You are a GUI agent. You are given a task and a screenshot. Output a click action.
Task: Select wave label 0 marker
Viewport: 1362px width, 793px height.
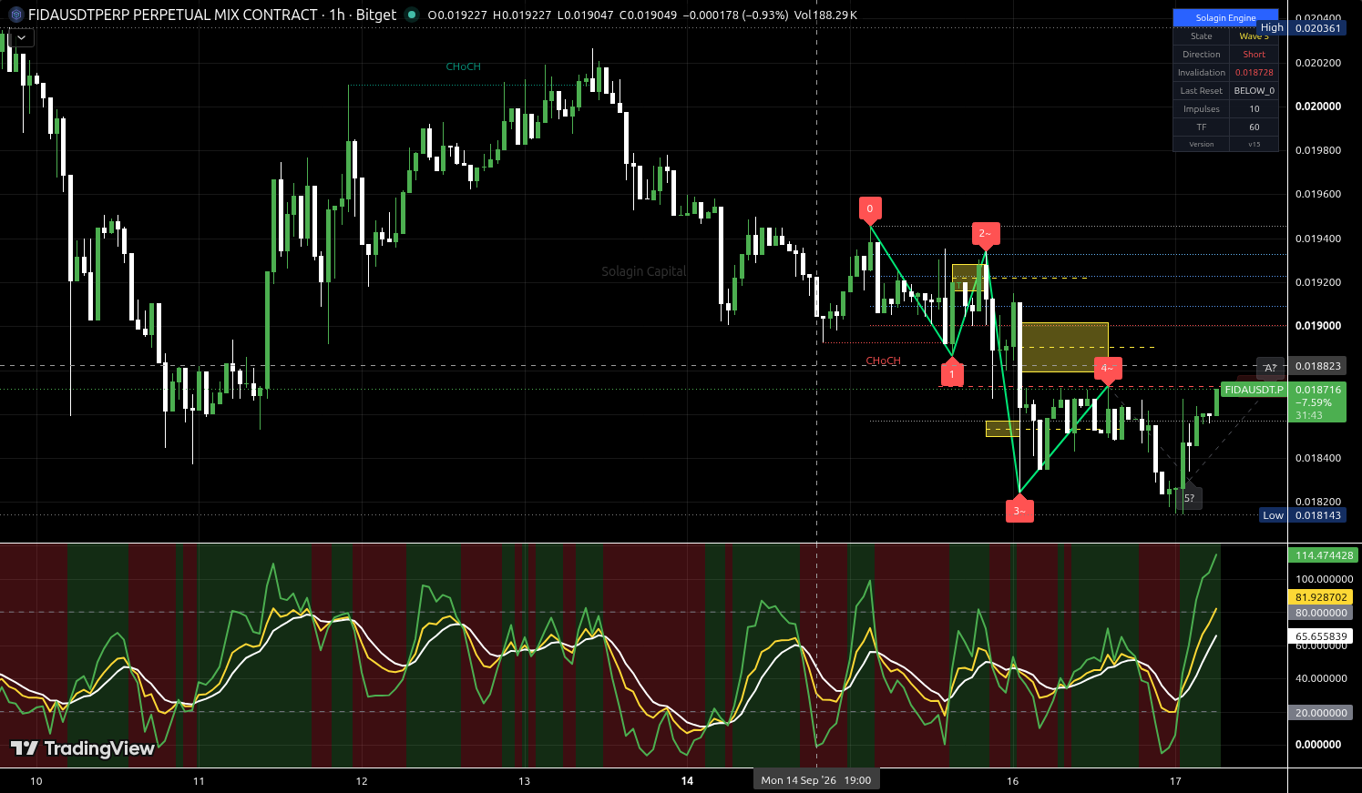pos(870,209)
